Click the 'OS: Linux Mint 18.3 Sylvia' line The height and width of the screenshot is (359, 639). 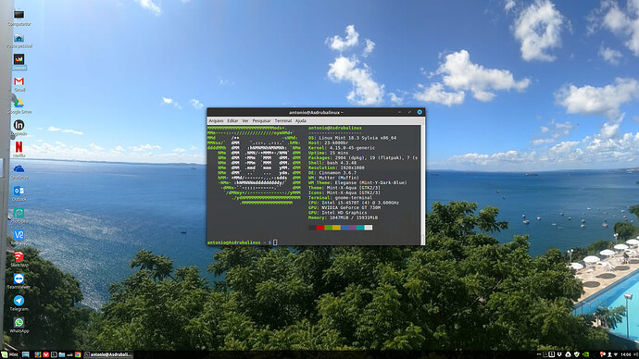[352, 138]
